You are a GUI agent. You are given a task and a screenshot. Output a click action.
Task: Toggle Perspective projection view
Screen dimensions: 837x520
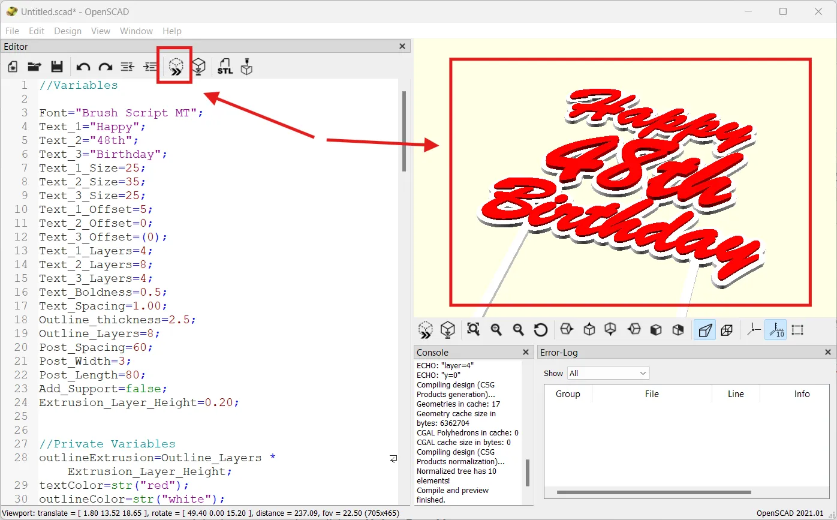point(704,330)
